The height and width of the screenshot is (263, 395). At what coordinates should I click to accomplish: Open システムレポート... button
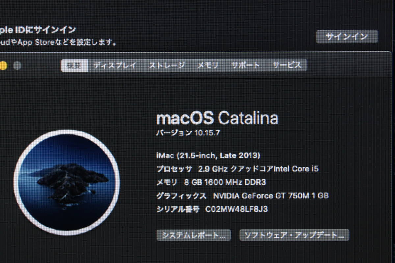point(194,235)
